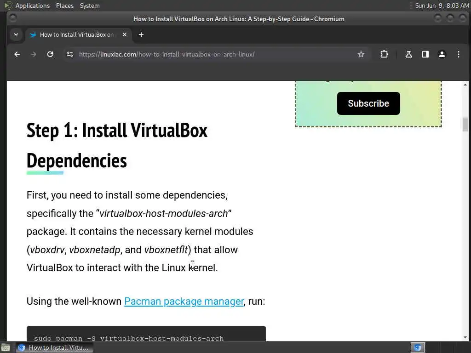Viewport: 471px width, 353px height.
Task: Click the linuxiac.com URL address bar
Action: 167,54
